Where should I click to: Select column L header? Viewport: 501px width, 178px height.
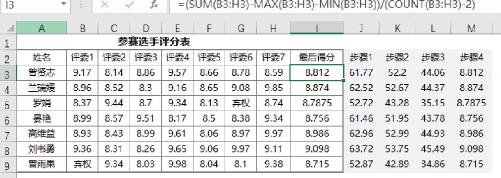point(433,28)
